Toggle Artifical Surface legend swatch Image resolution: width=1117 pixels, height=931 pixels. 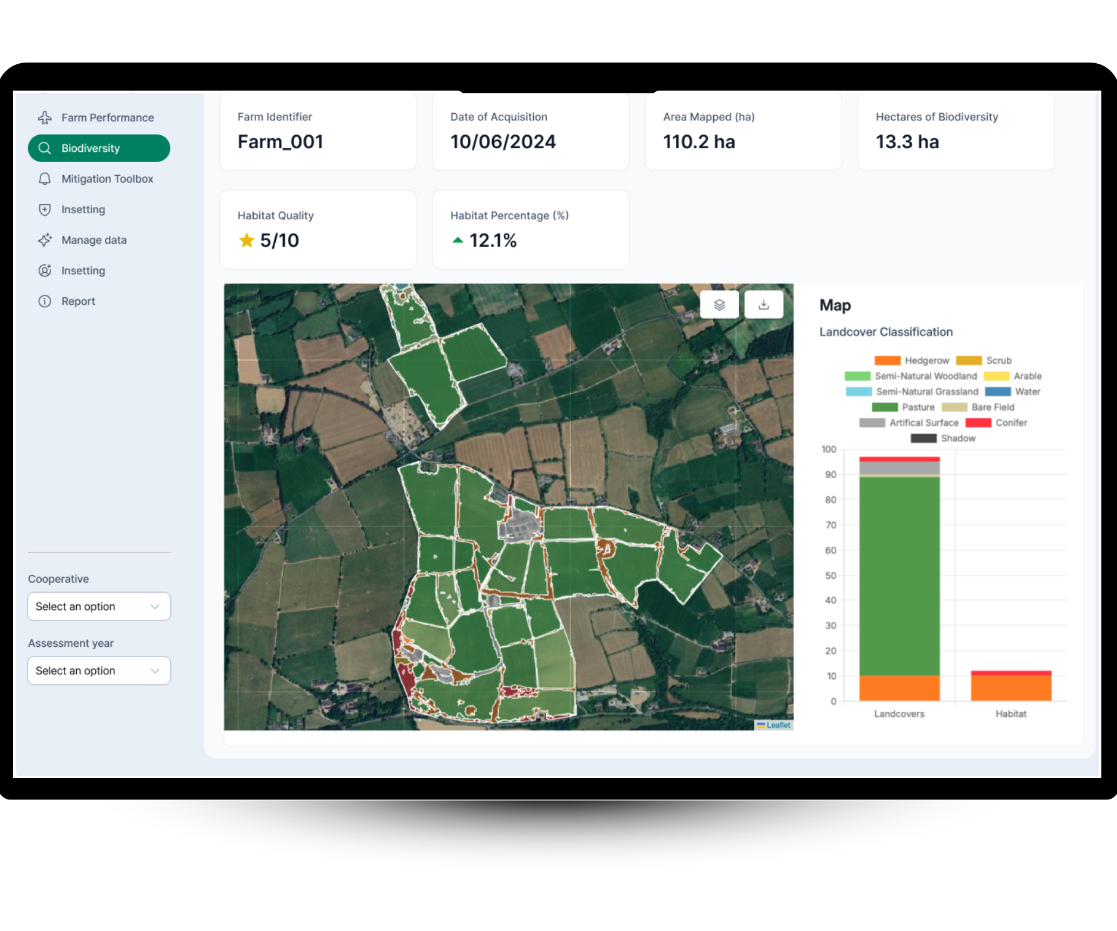point(872,422)
